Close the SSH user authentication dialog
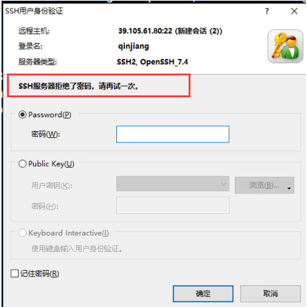Screen dimensions: 307x307 click(294, 11)
